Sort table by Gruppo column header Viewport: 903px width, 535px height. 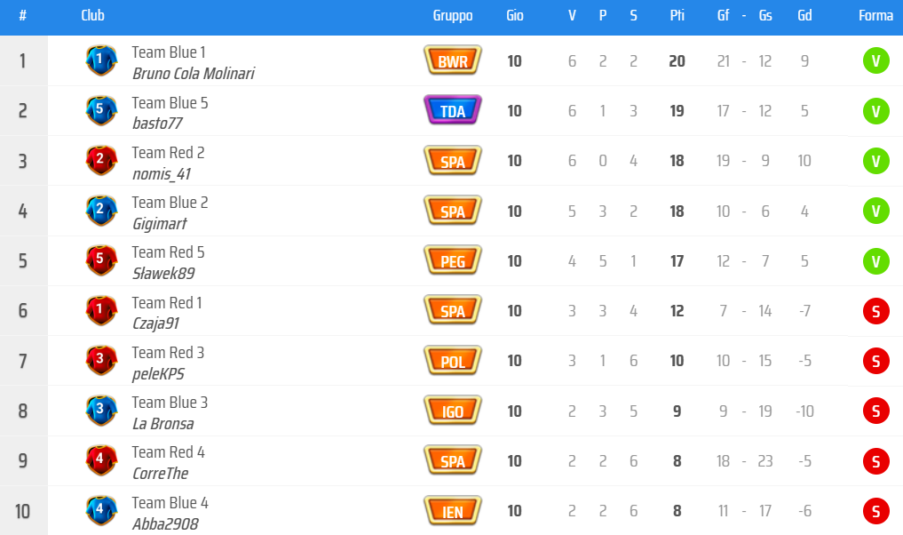click(453, 16)
